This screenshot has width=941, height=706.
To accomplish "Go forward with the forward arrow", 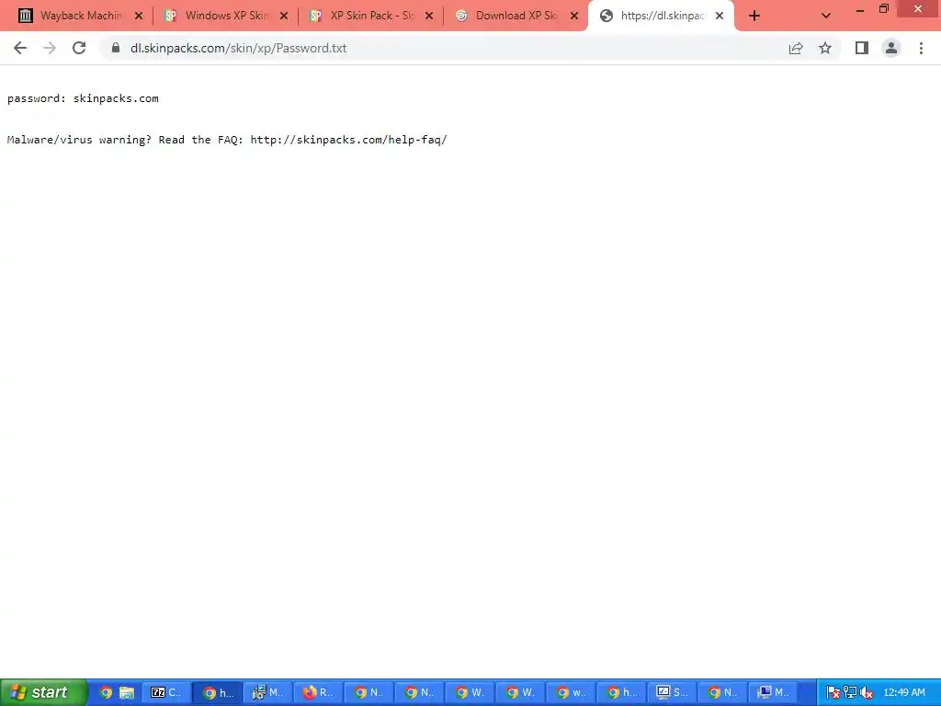I will 50,48.
